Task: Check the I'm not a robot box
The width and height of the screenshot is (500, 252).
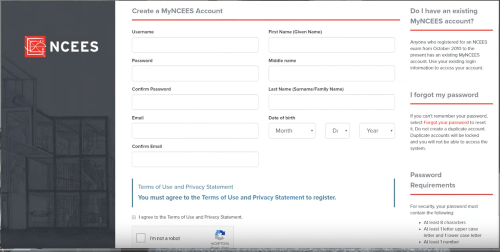Action: (x=141, y=238)
